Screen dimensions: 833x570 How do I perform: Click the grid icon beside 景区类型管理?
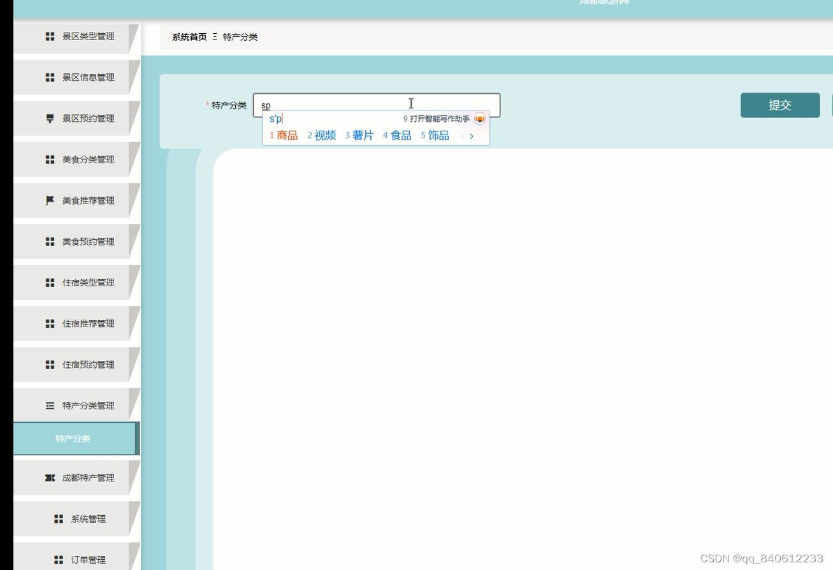(x=50, y=36)
